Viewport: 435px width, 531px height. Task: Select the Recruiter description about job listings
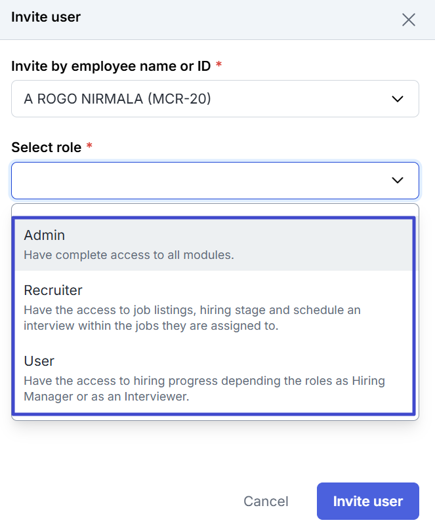point(192,318)
